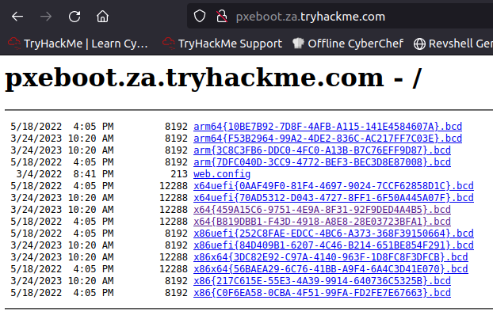
Task: Click the insecure connection lock icon
Action: (220, 16)
